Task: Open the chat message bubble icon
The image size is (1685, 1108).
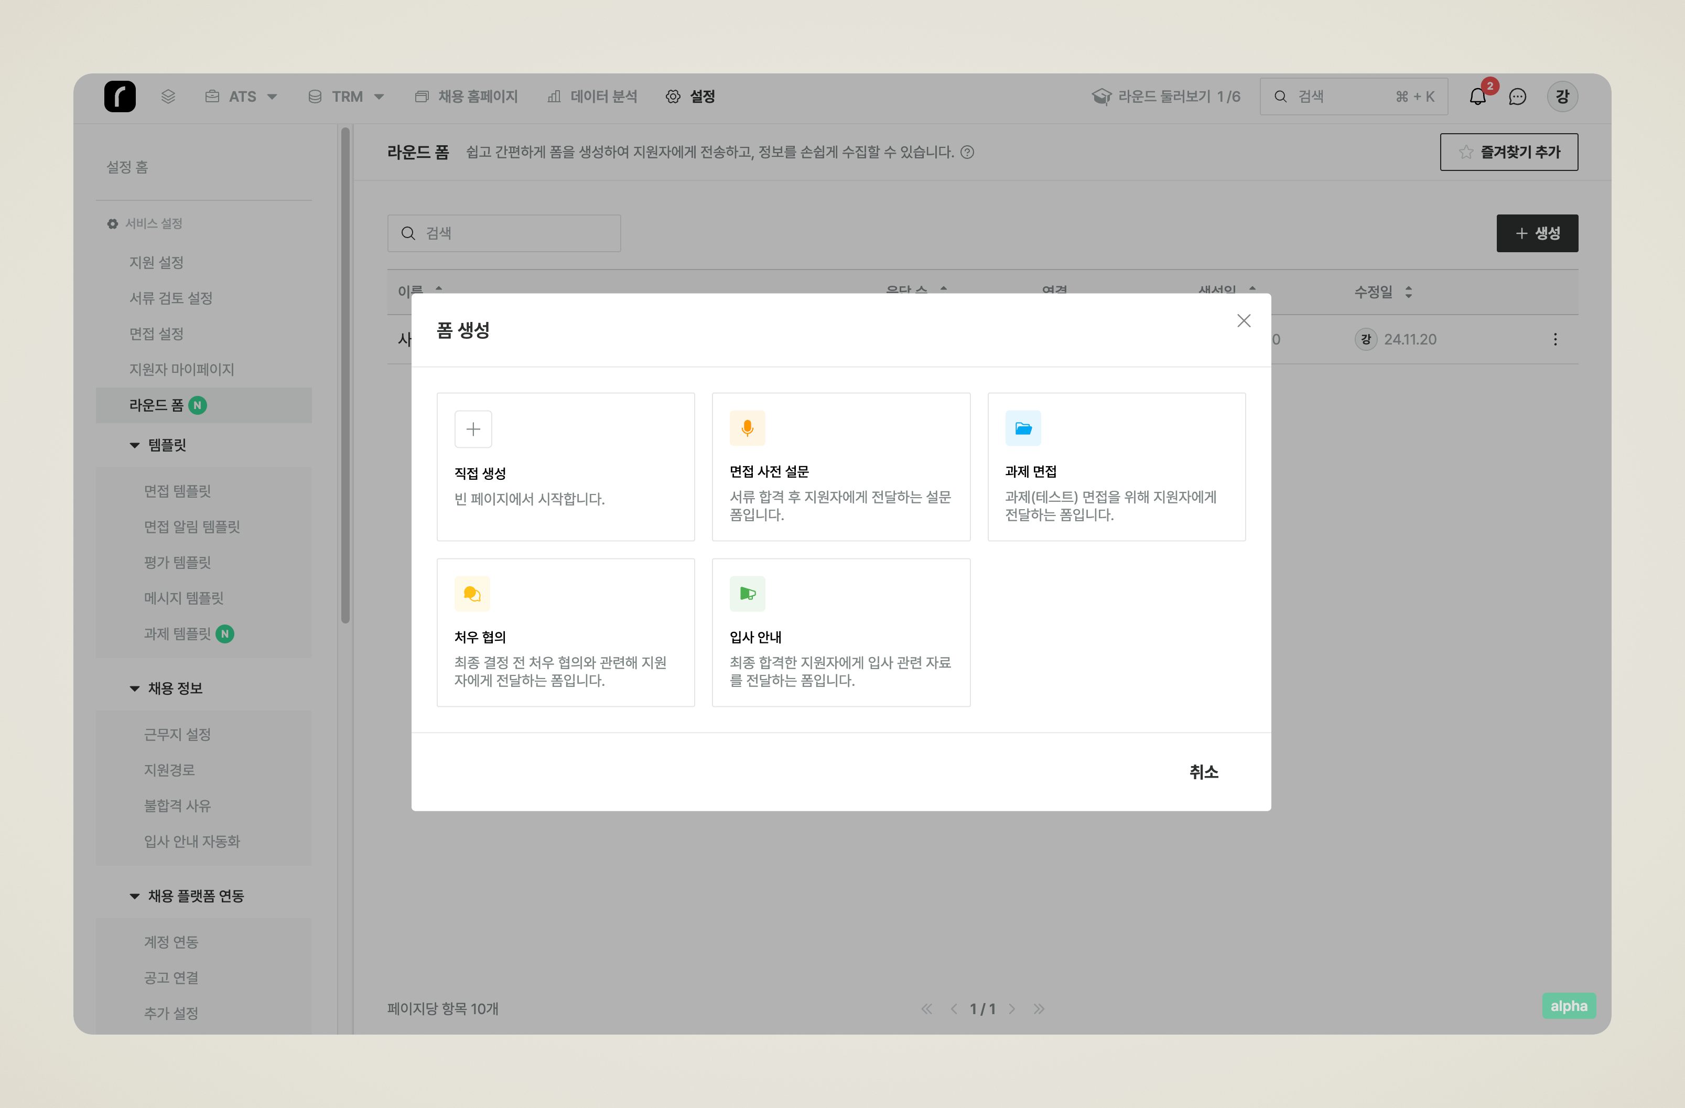Action: pos(1517,97)
